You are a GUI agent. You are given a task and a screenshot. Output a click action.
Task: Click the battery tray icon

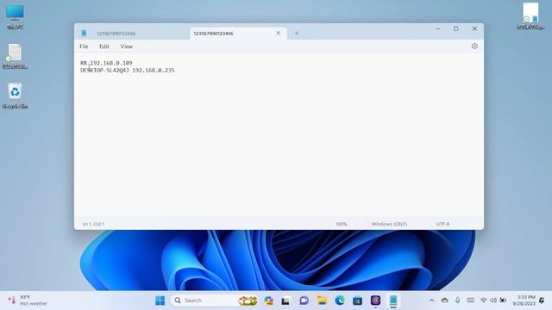click(x=503, y=301)
